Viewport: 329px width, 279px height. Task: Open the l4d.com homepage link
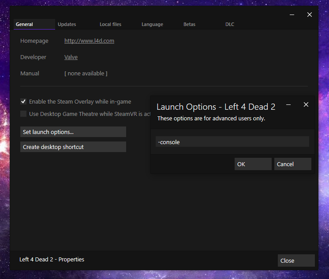click(x=89, y=41)
